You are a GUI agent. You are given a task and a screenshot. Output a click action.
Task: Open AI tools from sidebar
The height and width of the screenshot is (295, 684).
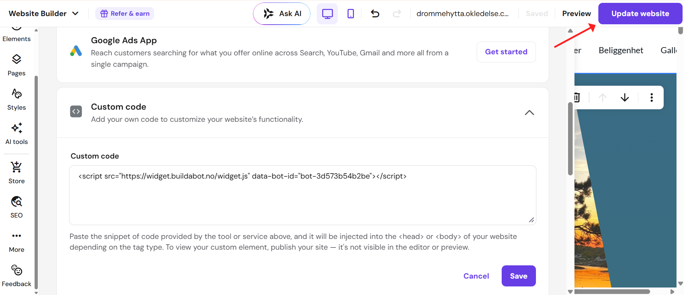pos(16,134)
